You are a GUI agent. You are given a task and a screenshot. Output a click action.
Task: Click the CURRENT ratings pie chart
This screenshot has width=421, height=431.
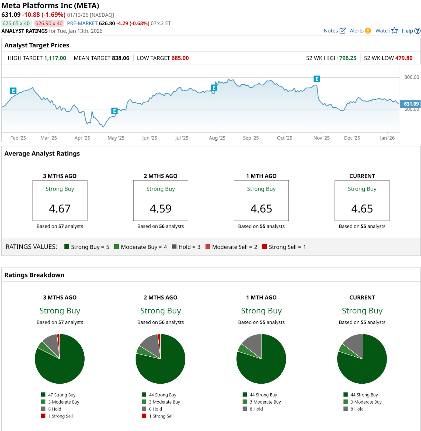[362, 359]
